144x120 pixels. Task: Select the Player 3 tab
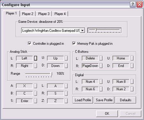[44, 14]
